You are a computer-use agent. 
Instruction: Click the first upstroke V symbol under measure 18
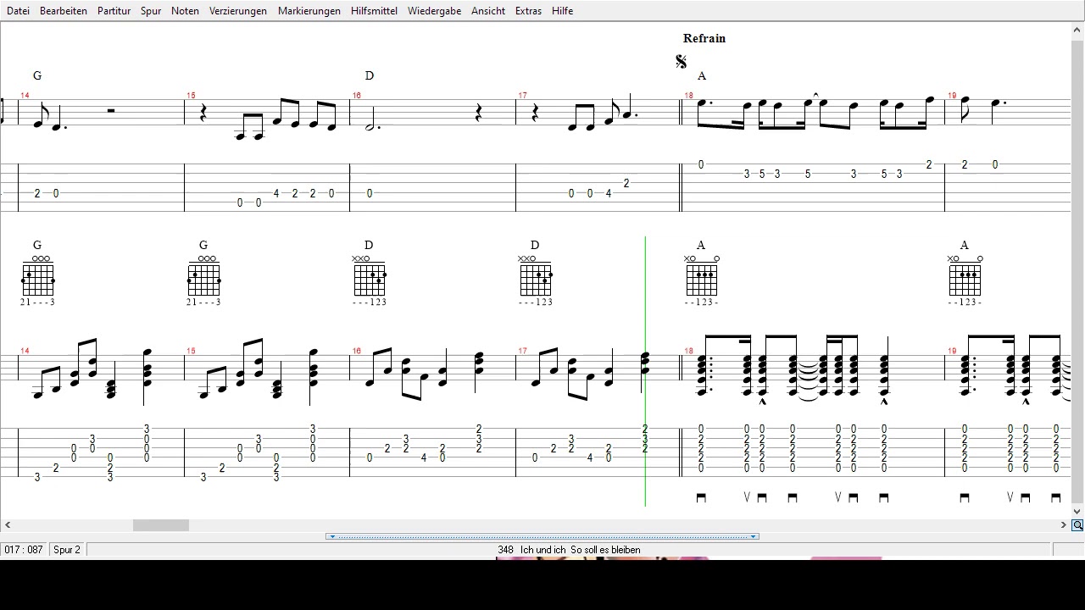(747, 498)
